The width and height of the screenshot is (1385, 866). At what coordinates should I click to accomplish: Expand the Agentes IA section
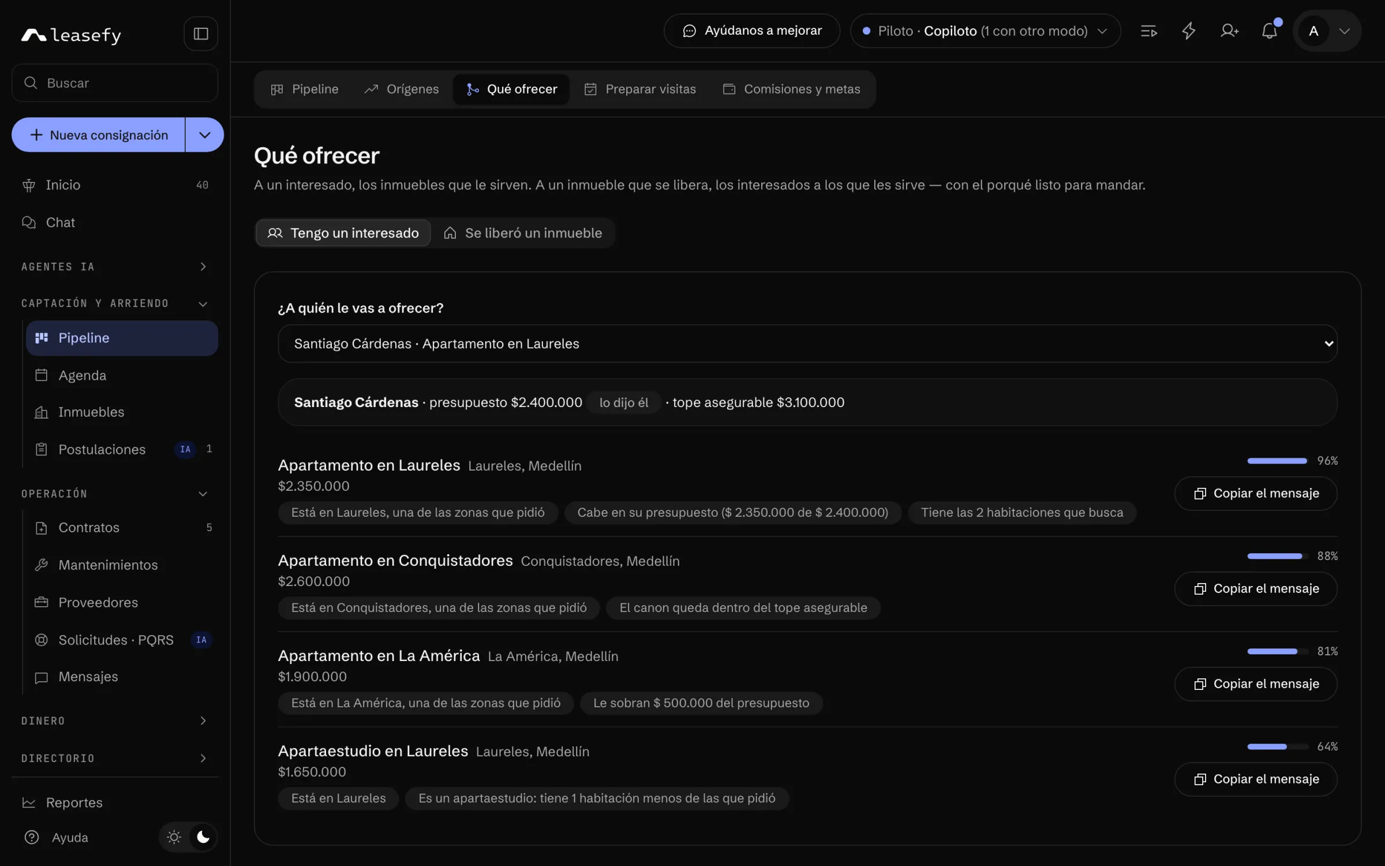[x=115, y=266]
